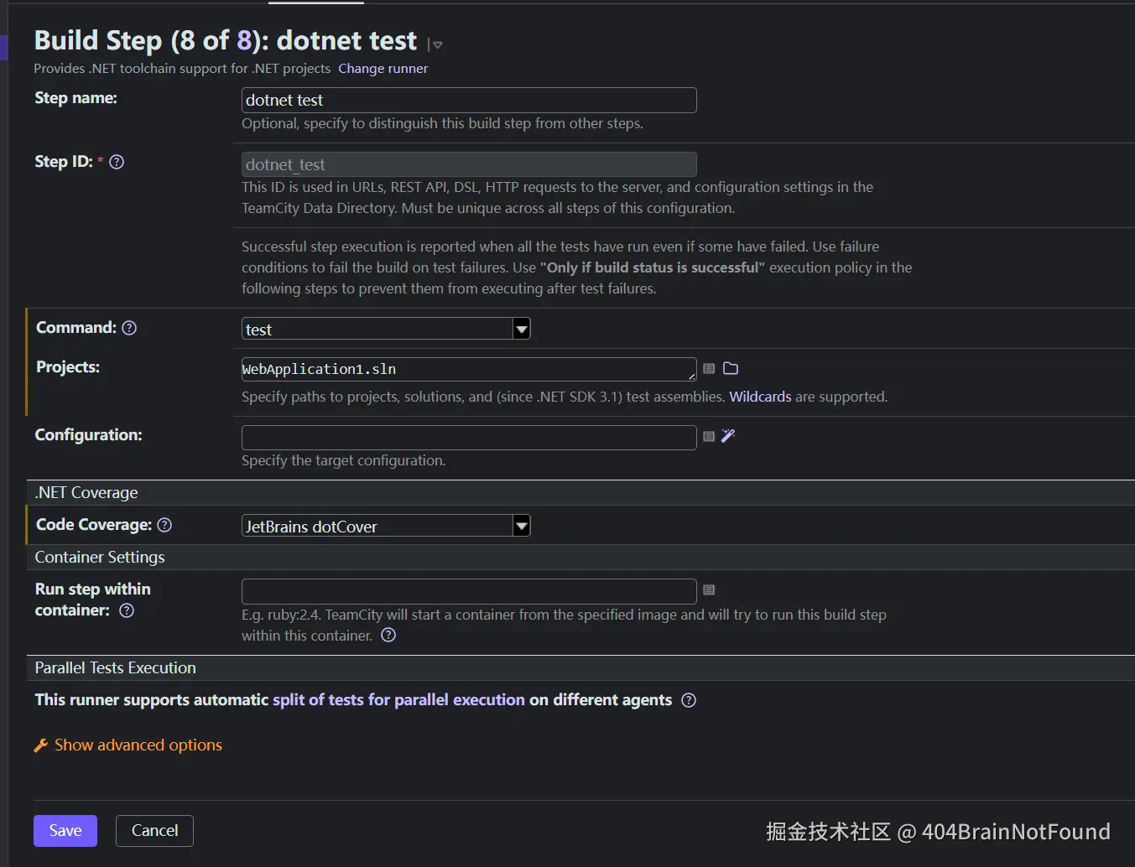Expand the build step title dropdown arrow

[436, 44]
